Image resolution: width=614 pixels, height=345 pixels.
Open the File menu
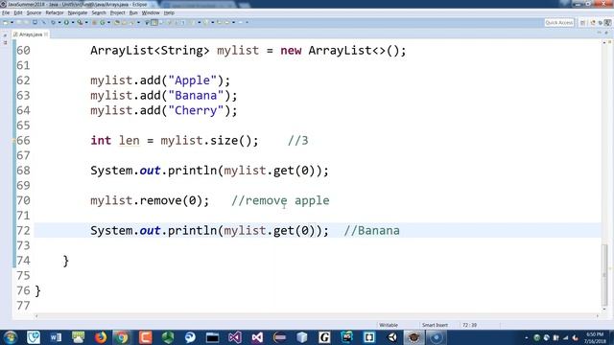[6, 12]
